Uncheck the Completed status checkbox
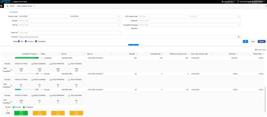 coord(36,41)
